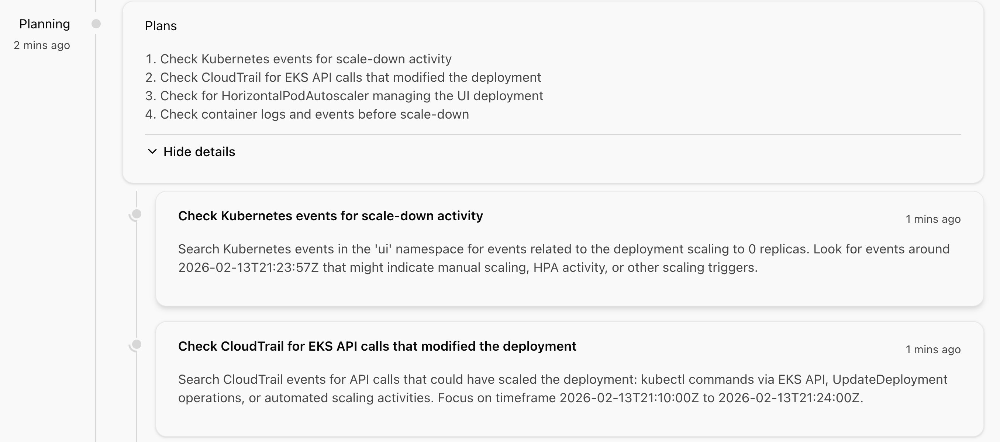Image resolution: width=1000 pixels, height=442 pixels.
Task: Collapse plan using Hide details chevron
Action: coord(152,151)
